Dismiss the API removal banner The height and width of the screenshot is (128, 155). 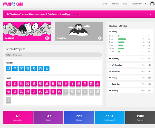(x=150, y=14)
